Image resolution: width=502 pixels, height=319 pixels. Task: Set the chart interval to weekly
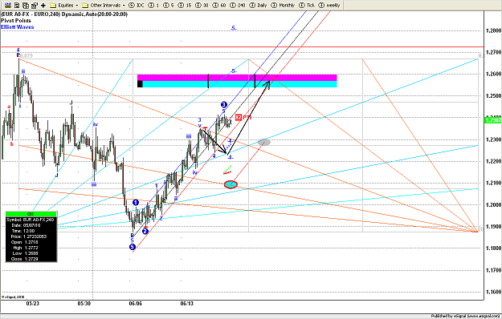(x=329, y=5)
